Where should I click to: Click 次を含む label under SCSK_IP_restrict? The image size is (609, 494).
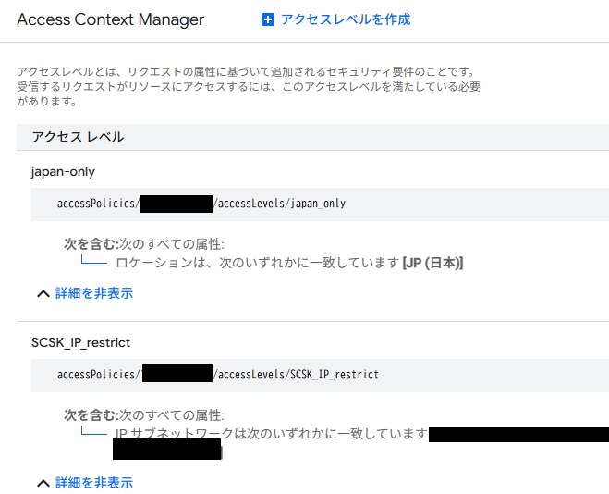[x=91, y=415]
